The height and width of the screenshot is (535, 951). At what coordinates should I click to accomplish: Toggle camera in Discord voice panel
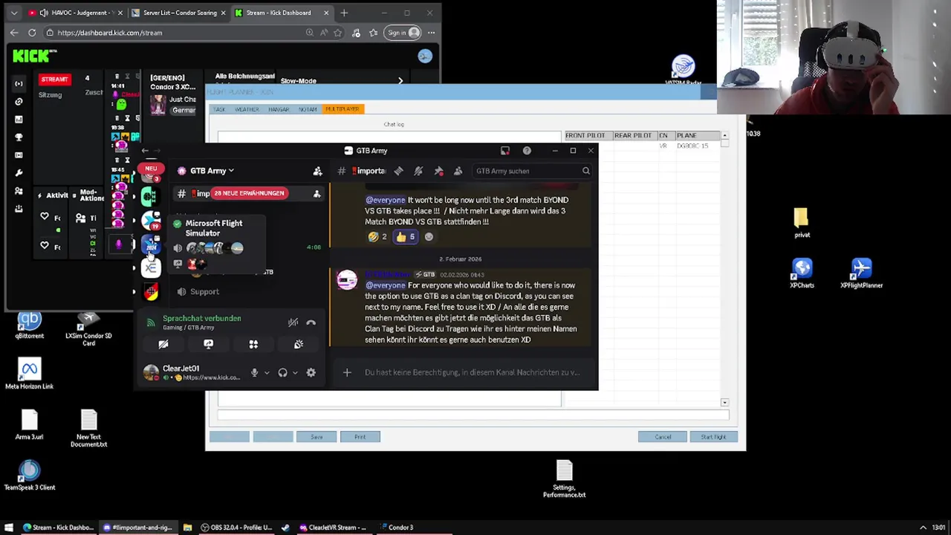click(163, 344)
